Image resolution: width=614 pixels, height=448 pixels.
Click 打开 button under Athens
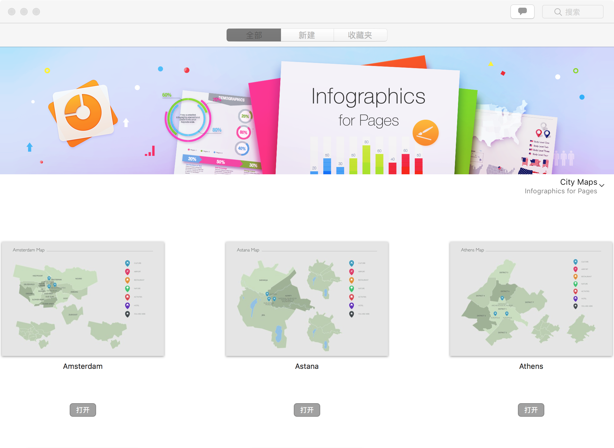point(531,410)
